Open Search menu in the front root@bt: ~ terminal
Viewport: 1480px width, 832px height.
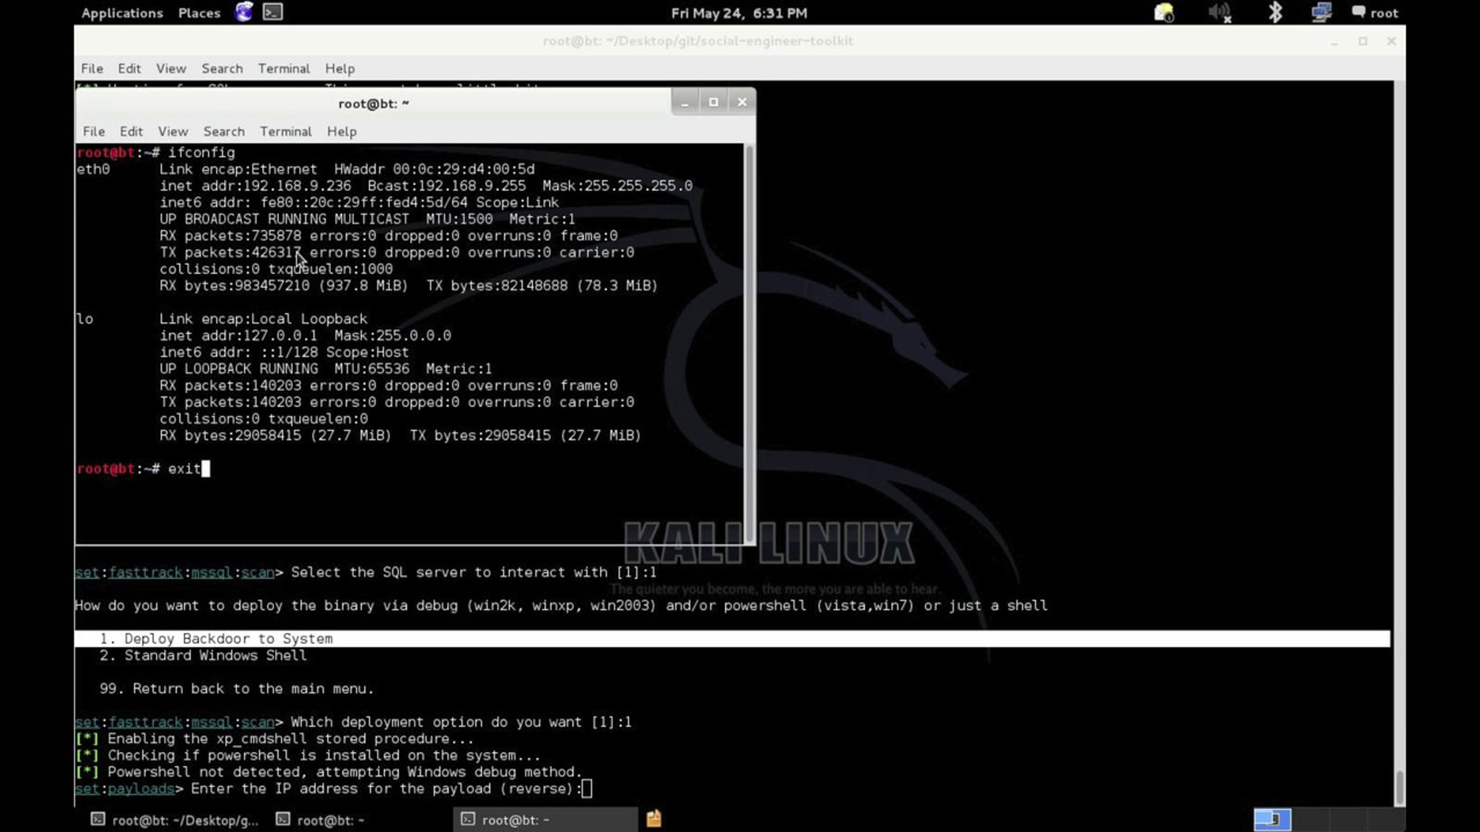[x=224, y=131]
